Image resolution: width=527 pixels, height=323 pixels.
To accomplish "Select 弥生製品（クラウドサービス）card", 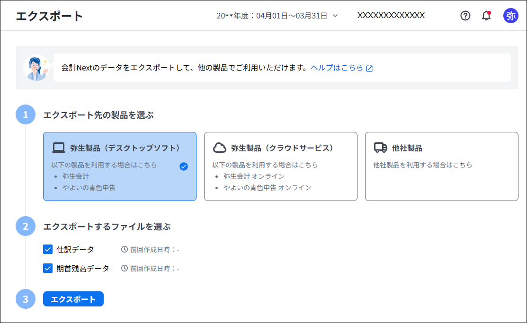I will pos(281,166).
